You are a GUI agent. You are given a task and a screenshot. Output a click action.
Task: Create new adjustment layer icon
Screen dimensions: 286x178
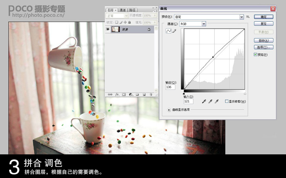coord(131,95)
